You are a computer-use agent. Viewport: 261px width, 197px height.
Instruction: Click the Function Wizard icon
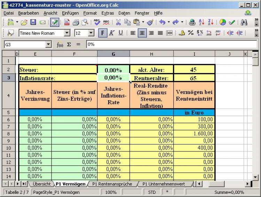60,45
